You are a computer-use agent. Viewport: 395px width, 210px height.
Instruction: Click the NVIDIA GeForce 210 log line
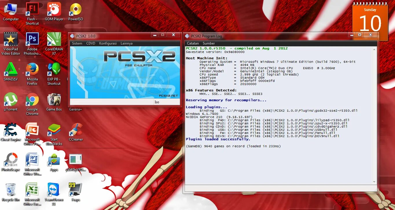pyautogui.click(x=219, y=117)
